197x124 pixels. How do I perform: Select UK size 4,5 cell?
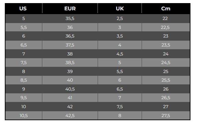click(120, 54)
